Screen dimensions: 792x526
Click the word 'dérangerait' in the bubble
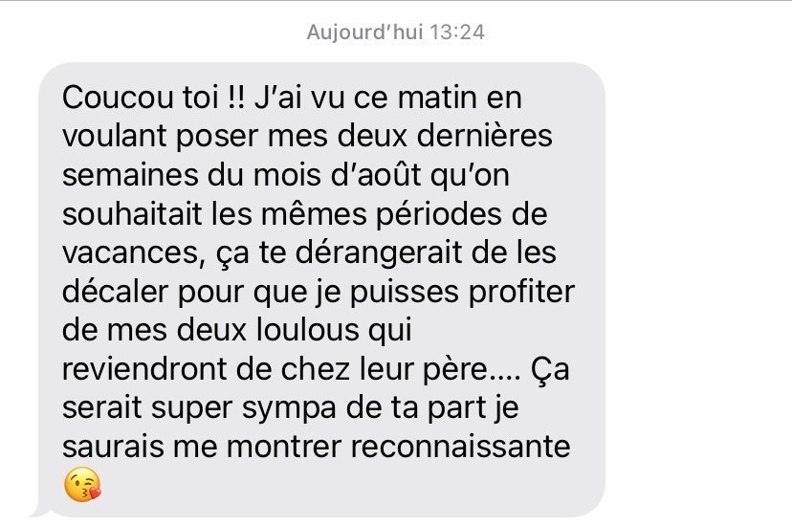click(379, 254)
